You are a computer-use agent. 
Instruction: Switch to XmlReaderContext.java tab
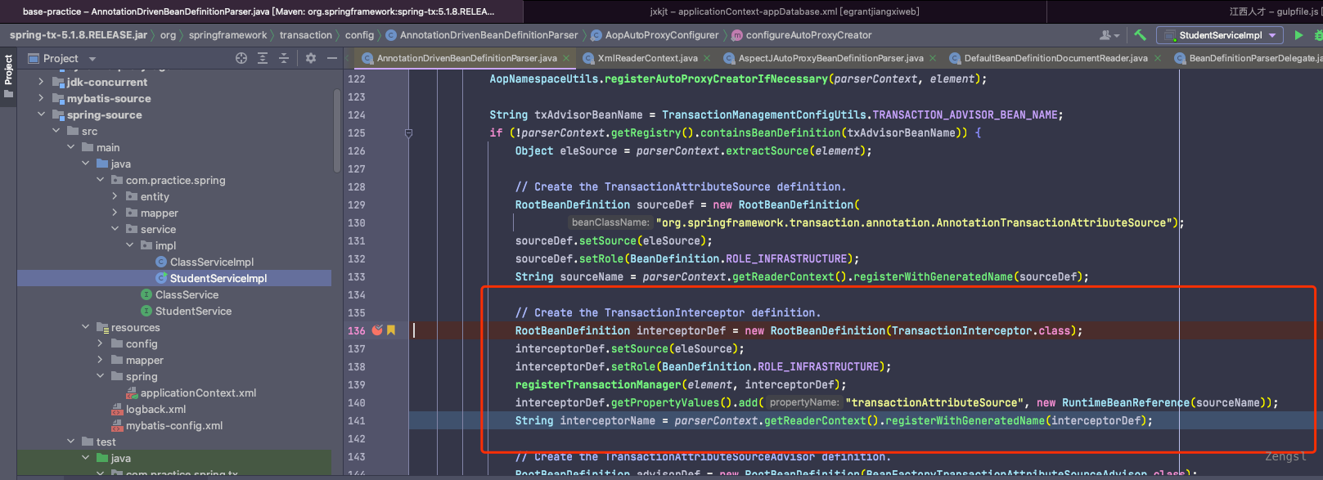coord(647,58)
